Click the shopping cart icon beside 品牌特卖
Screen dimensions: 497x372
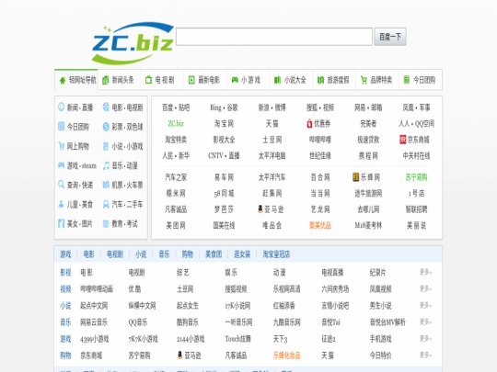364,80
